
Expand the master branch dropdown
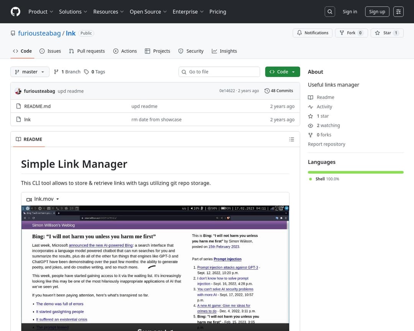pos(30,72)
